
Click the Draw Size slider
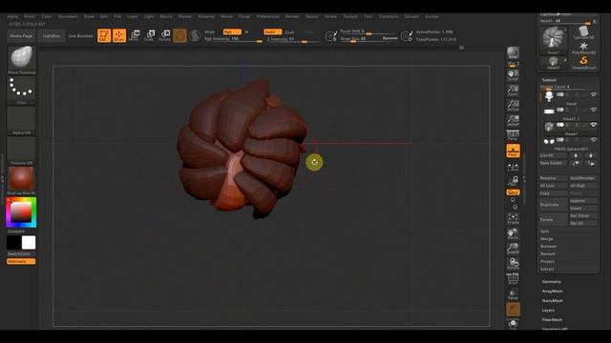pos(369,39)
